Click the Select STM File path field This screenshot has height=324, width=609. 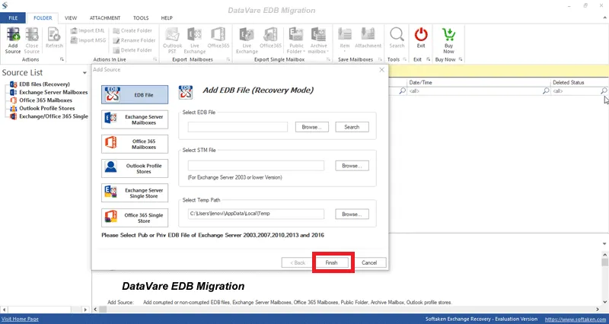point(256,166)
